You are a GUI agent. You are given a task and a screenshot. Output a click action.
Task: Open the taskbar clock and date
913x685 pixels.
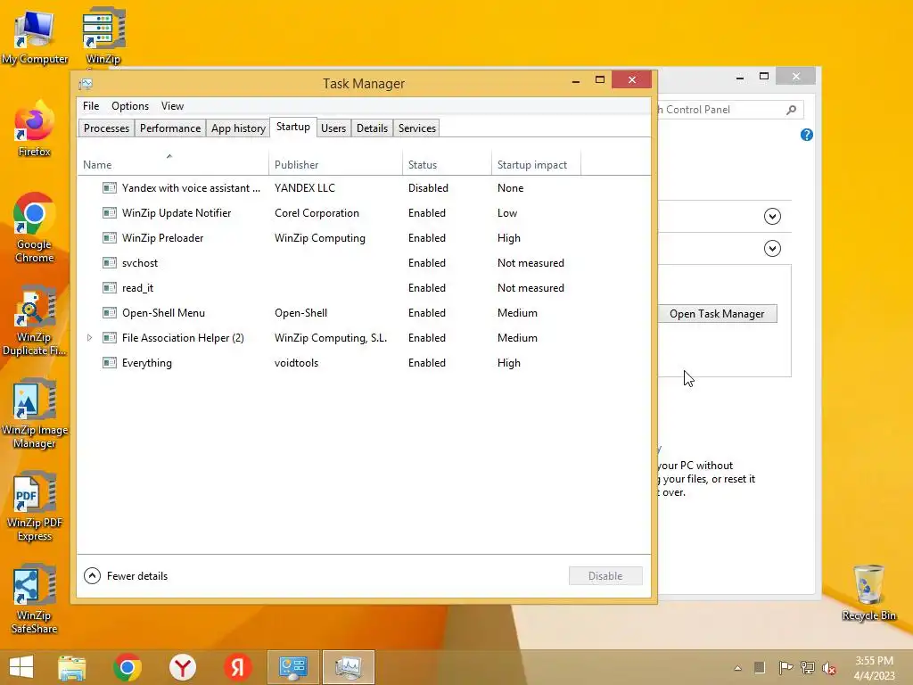coord(874,668)
